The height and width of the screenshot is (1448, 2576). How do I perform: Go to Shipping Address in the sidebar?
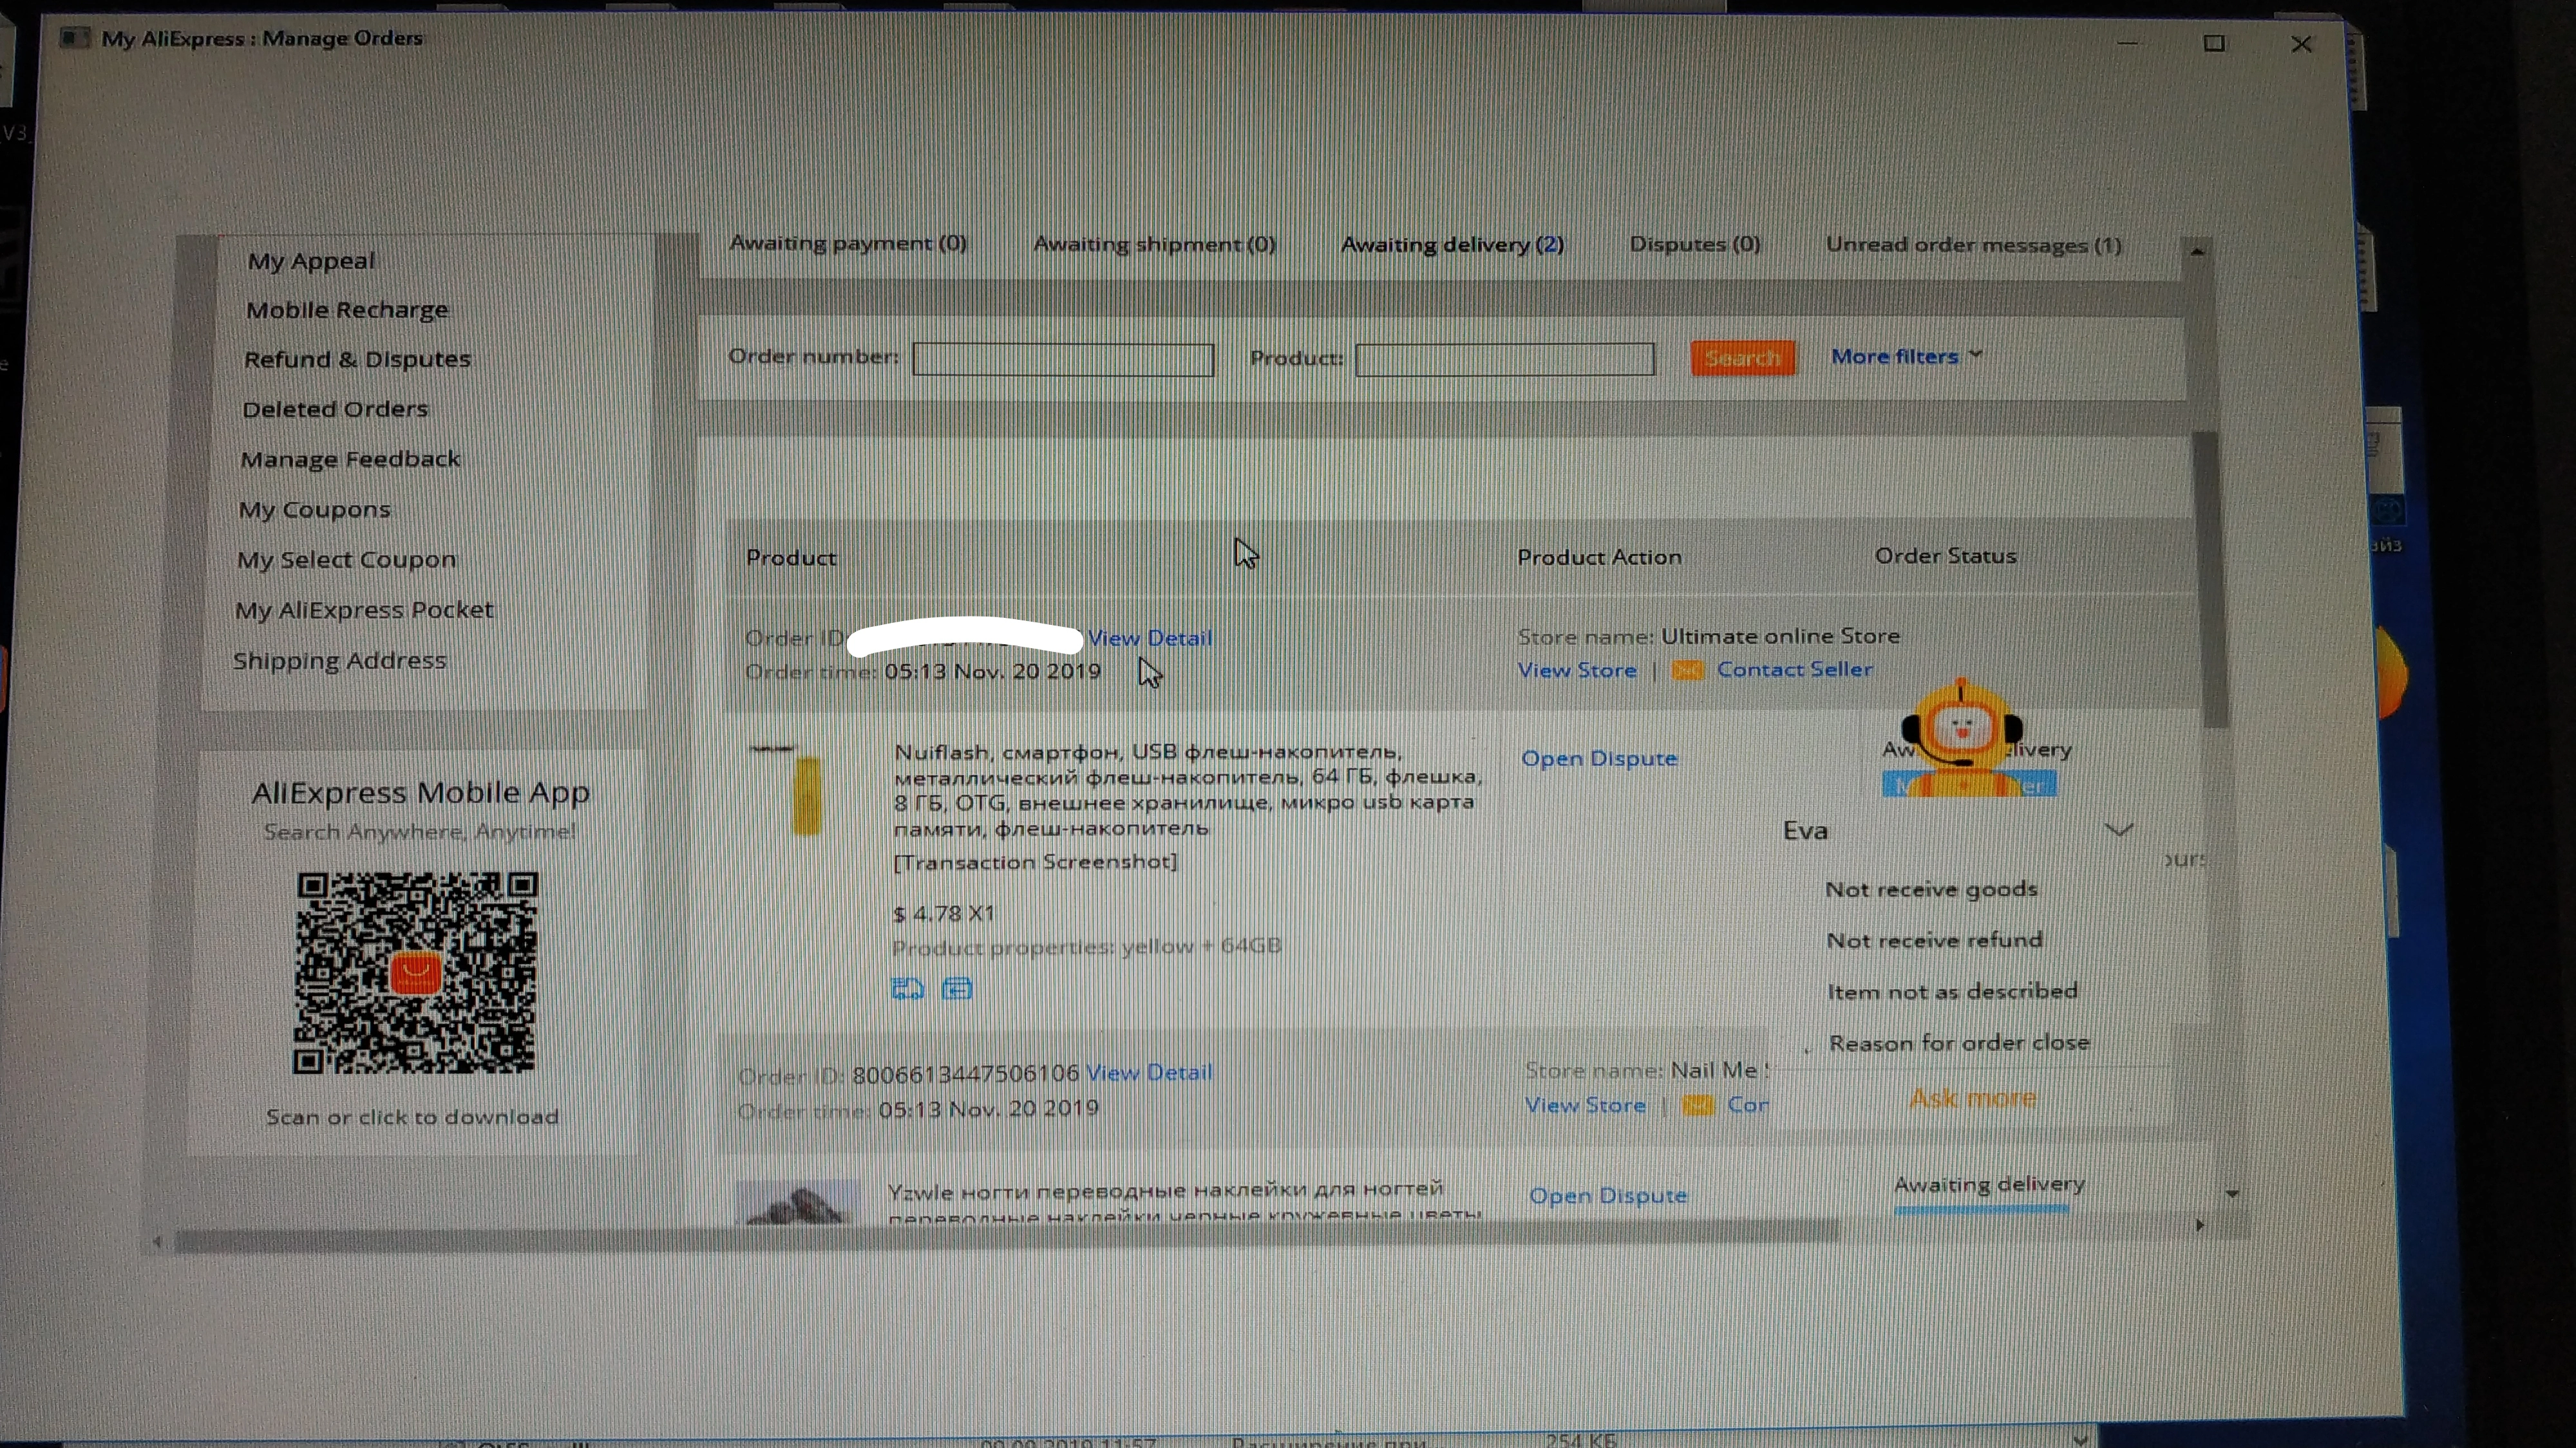coord(340,660)
